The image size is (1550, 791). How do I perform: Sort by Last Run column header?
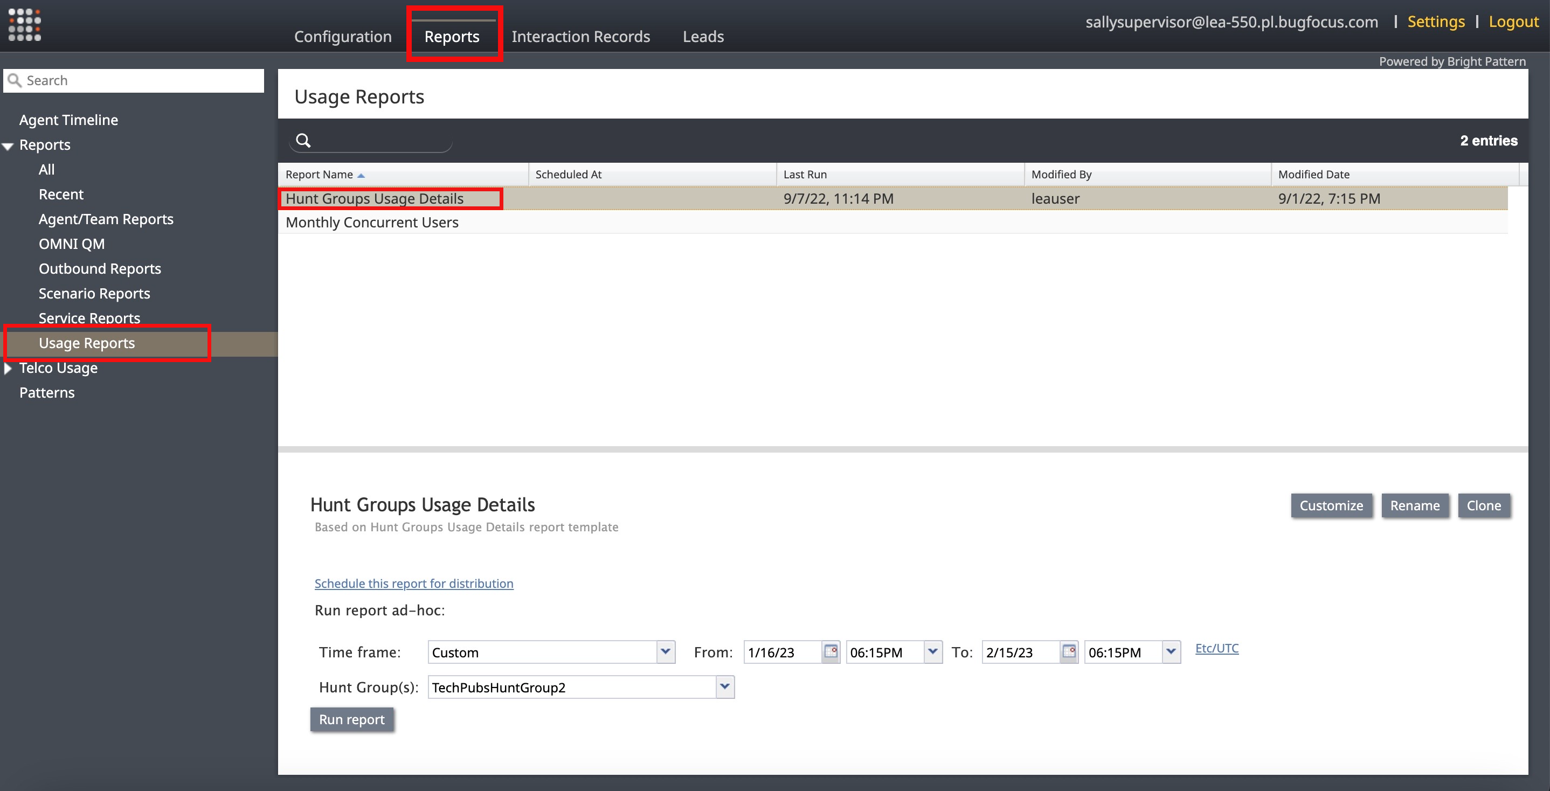point(900,175)
